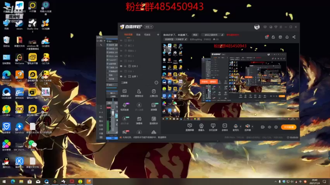Click the blue button at mixer window bottom
Image resolution: width=330 pixels, height=185 pixels.
click(x=112, y=138)
